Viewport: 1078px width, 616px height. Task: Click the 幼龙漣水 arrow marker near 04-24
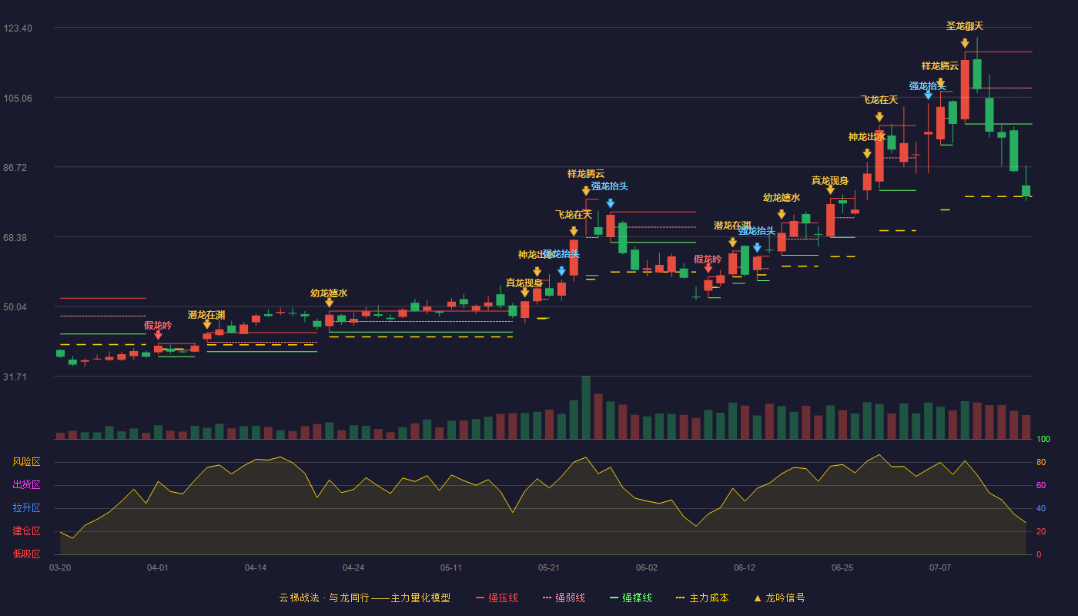329,303
